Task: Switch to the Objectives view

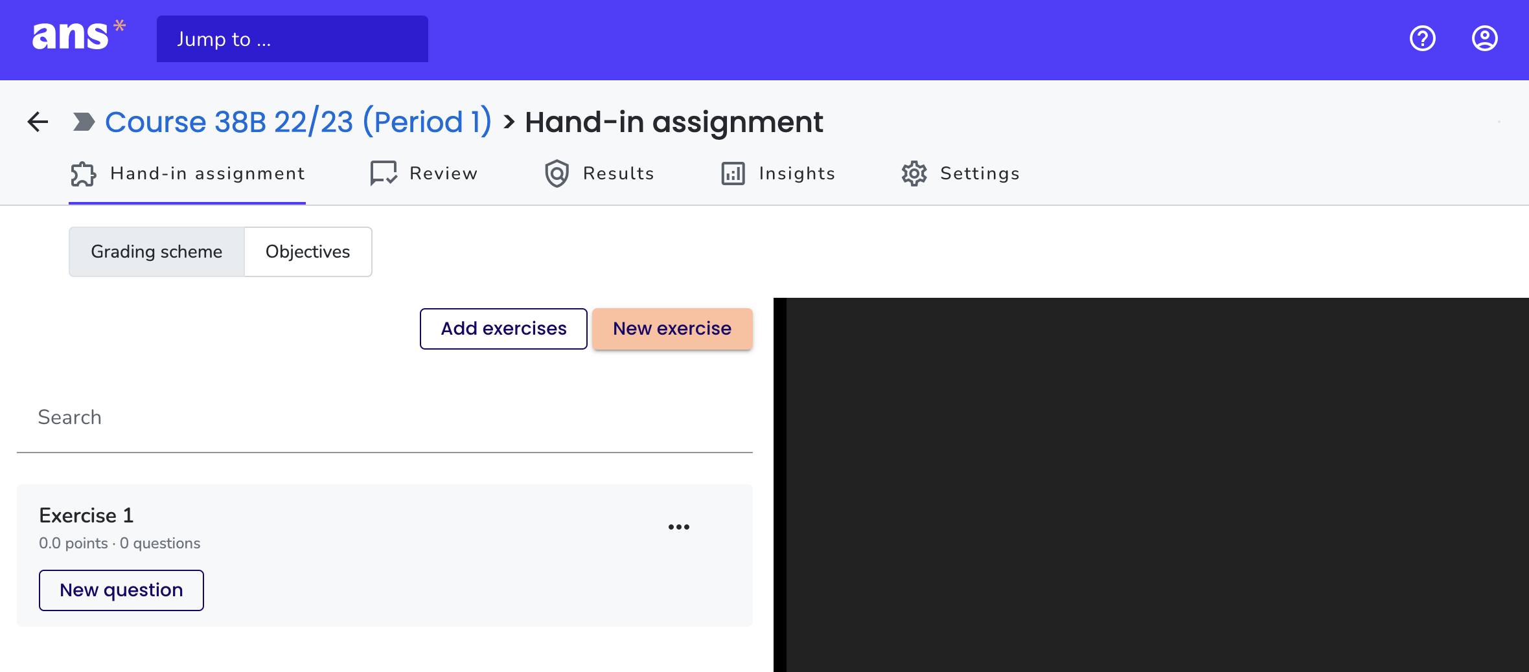Action: [307, 252]
